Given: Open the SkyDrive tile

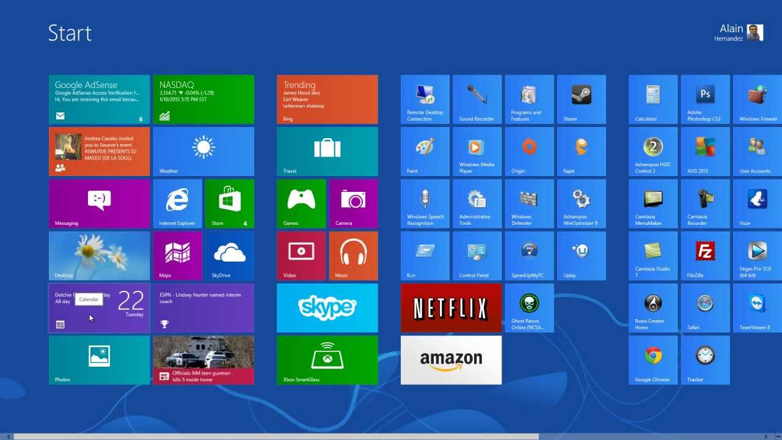Looking at the screenshot, I should point(230,256).
